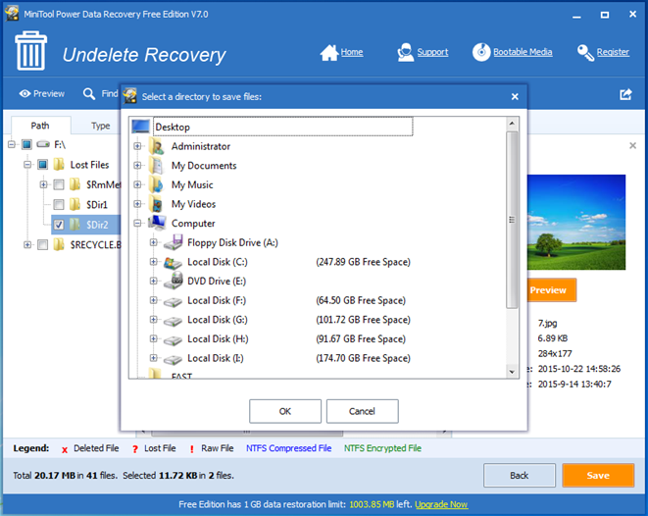Viewport: 648px width, 516px height.
Task: Switch to the Path tab
Action: point(40,126)
